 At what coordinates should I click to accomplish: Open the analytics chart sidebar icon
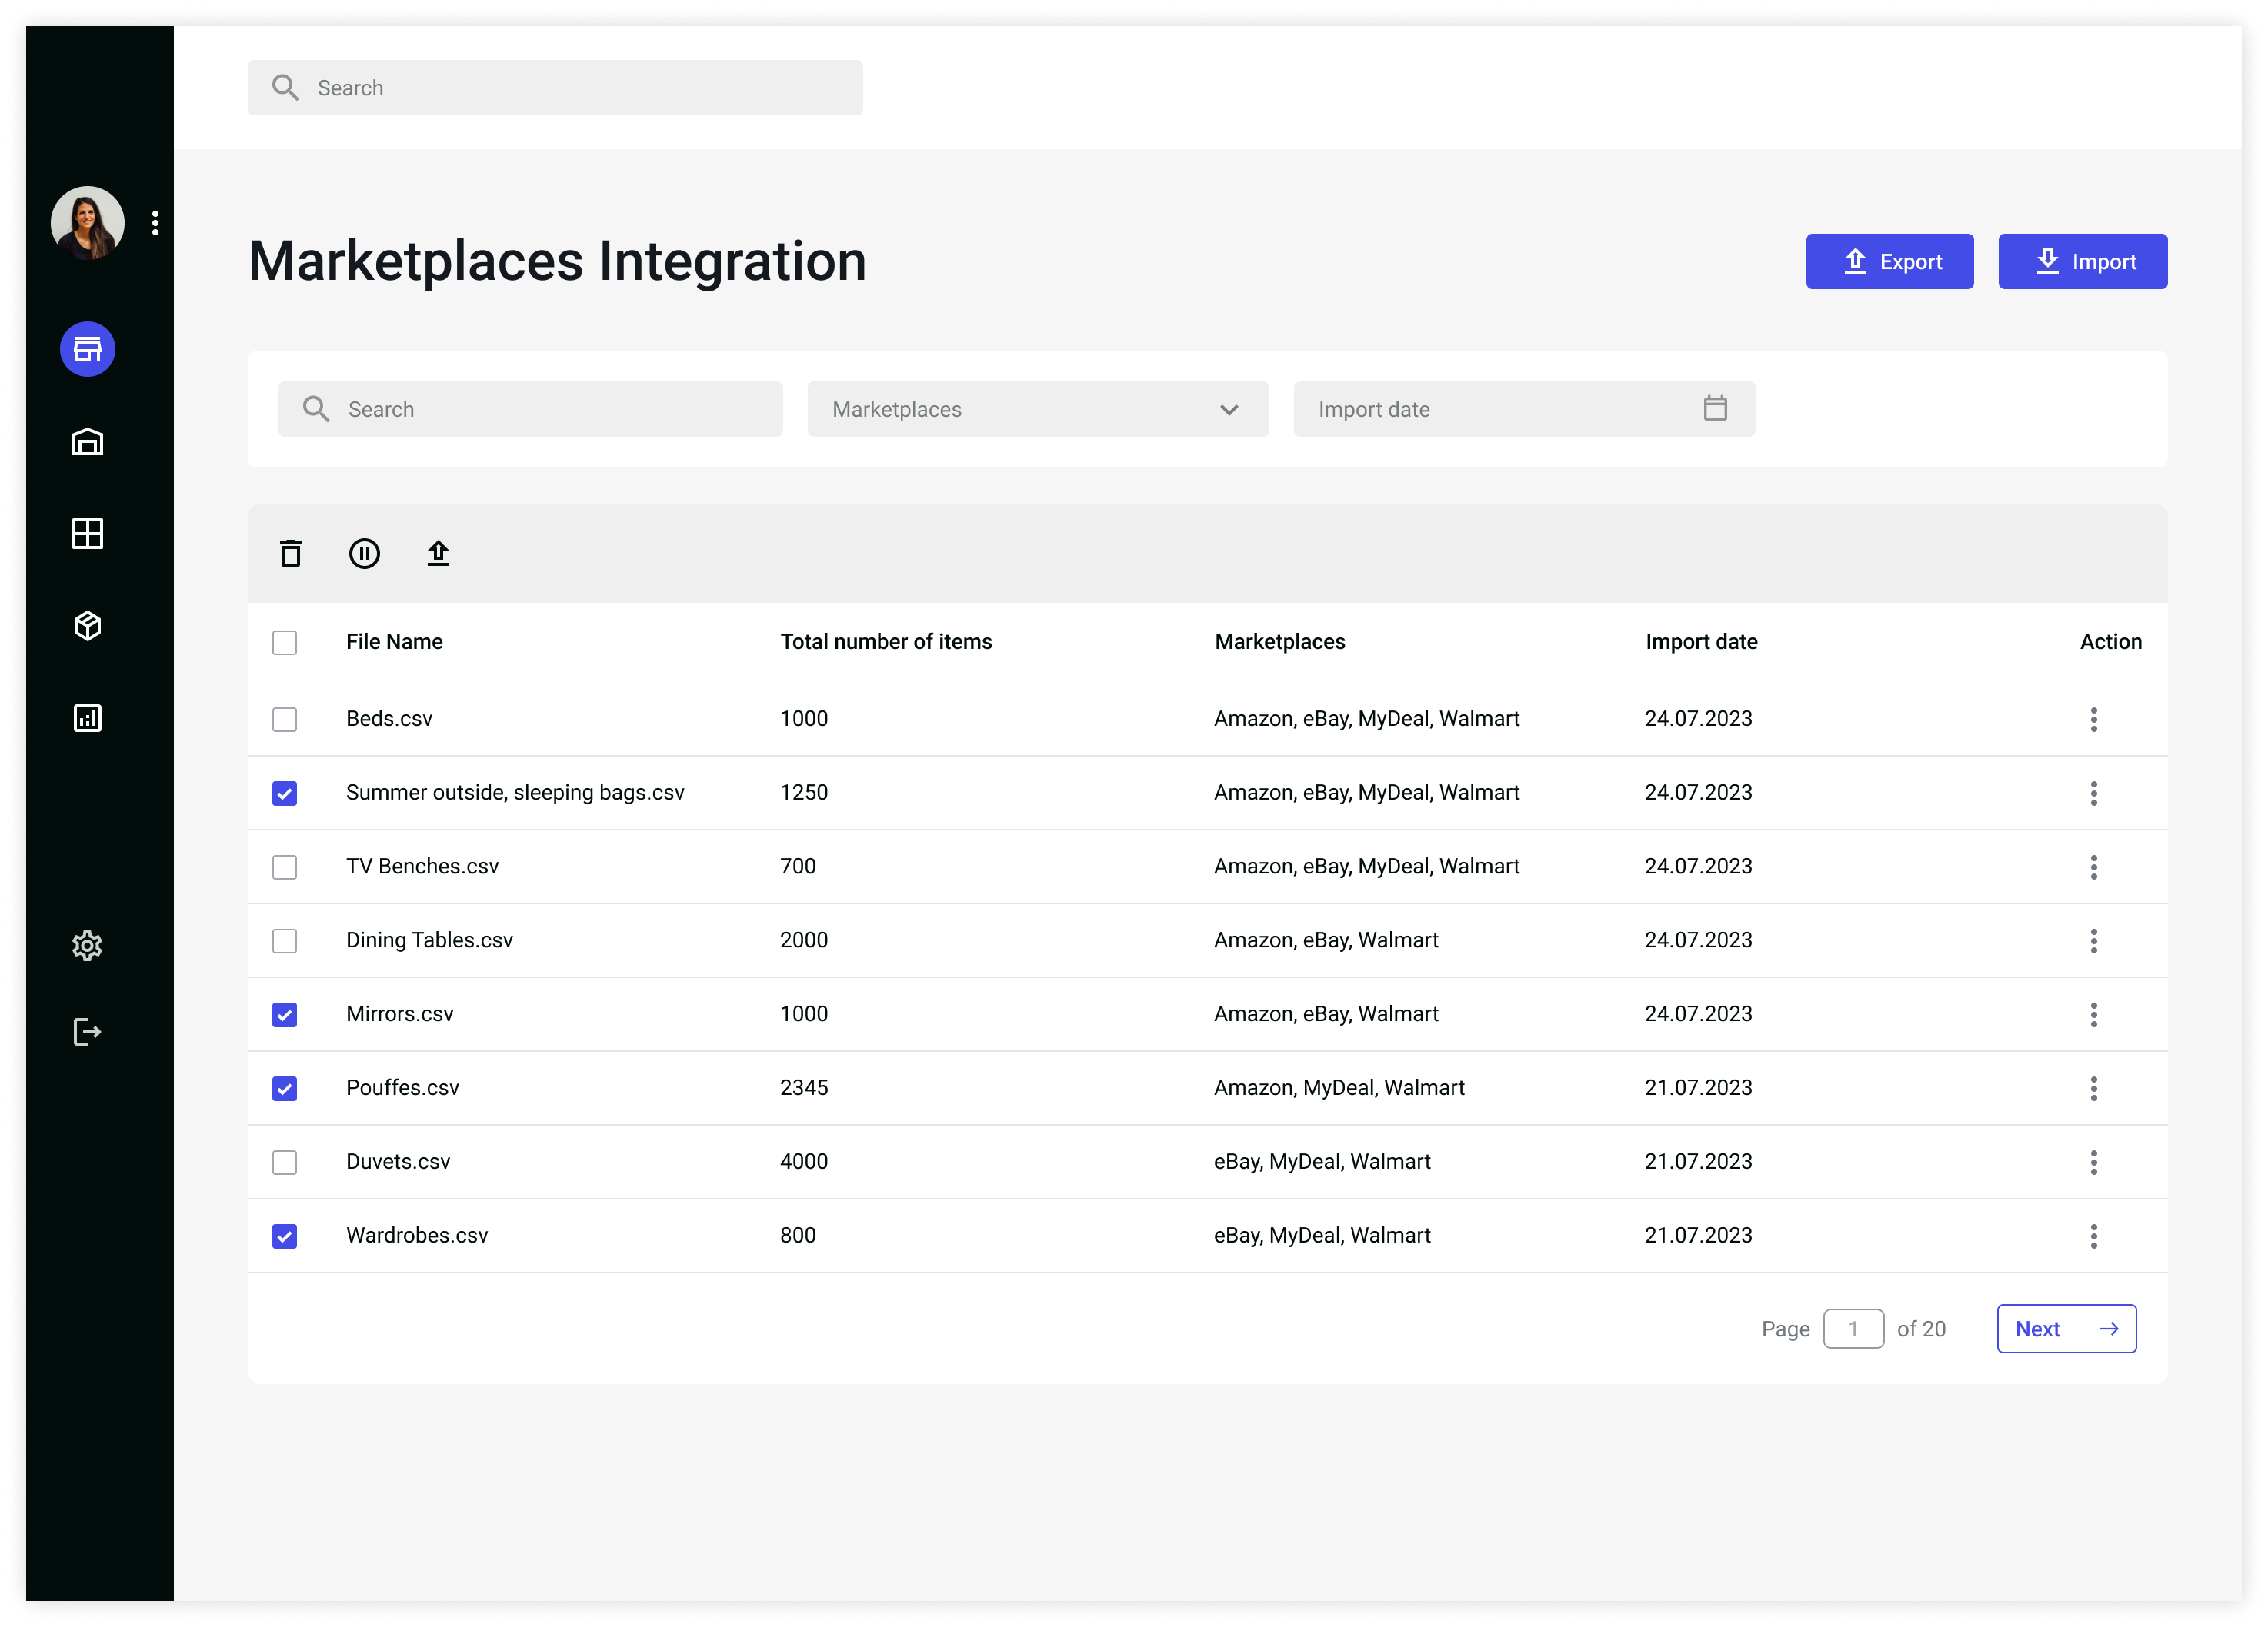(87, 717)
